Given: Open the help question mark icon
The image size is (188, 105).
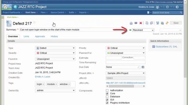Looking at the screenshot, I should (177, 7).
